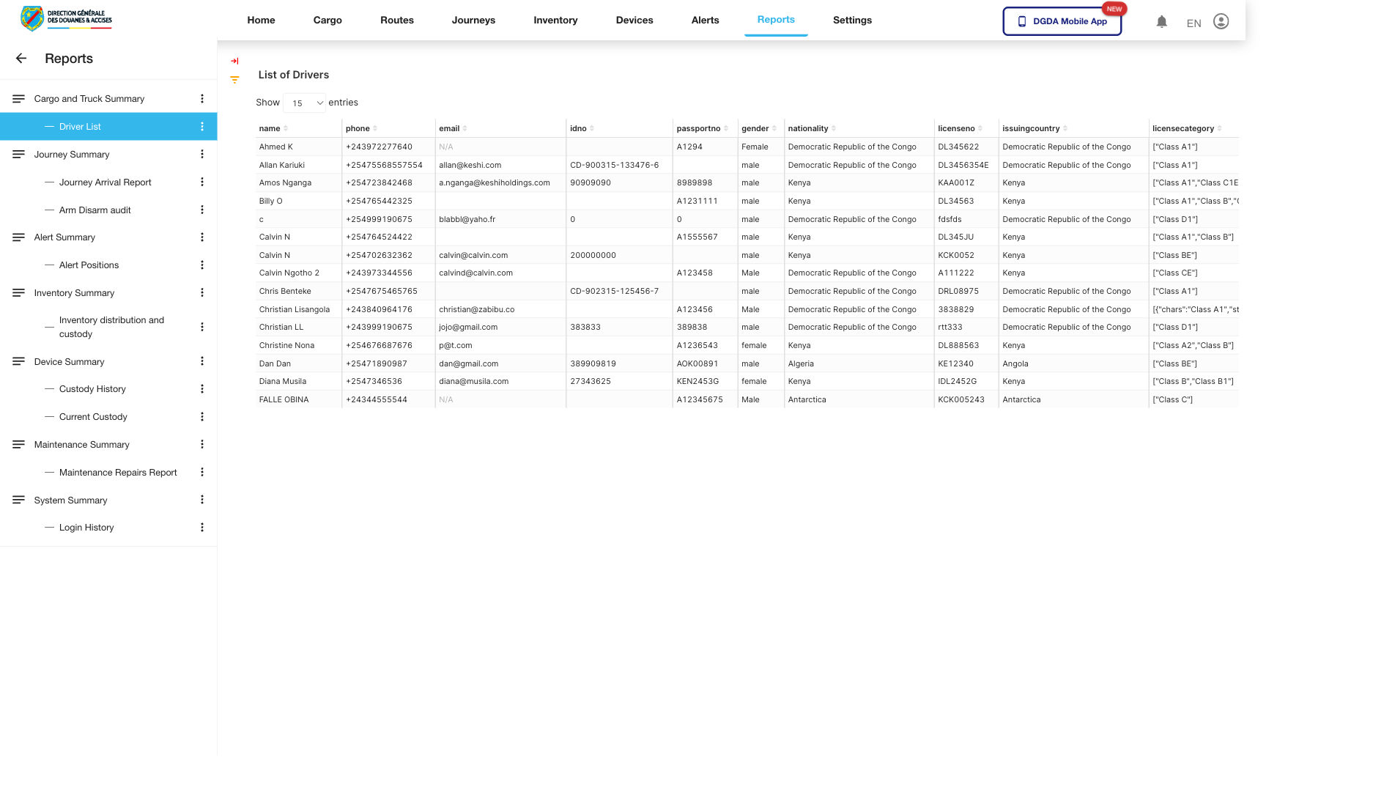Click the back arrow beside Reports

pyautogui.click(x=21, y=59)
